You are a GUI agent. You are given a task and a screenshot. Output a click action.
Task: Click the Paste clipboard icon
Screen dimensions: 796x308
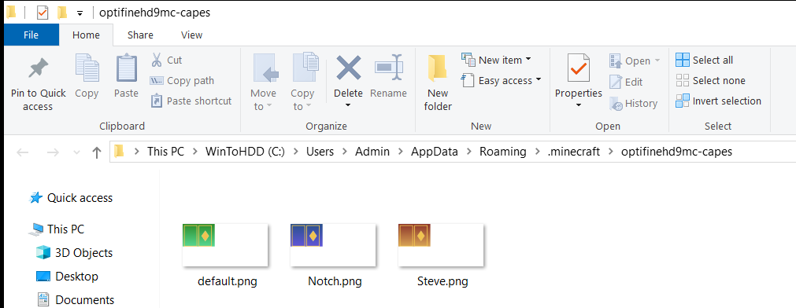point(127,68)
